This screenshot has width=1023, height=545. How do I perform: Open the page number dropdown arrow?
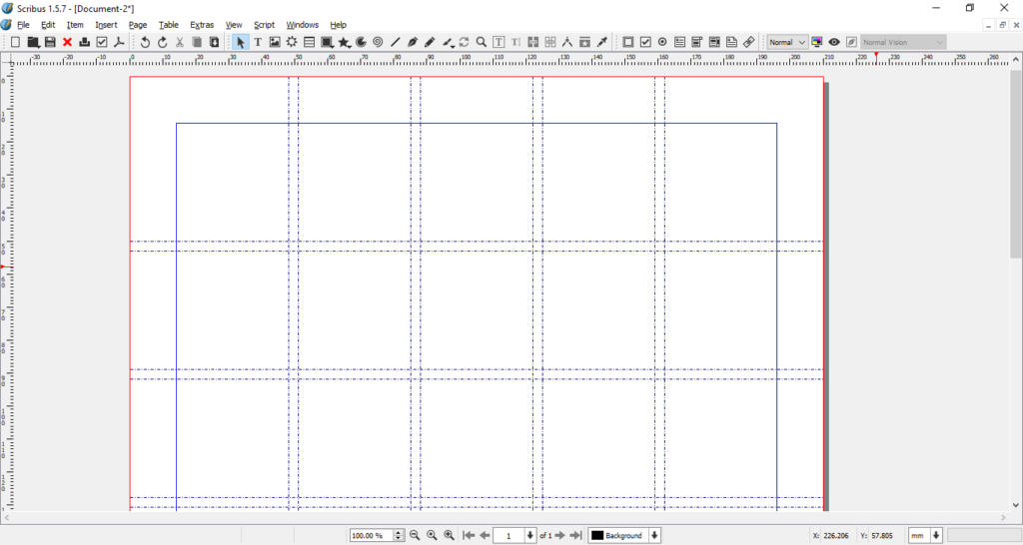point(529,535)
